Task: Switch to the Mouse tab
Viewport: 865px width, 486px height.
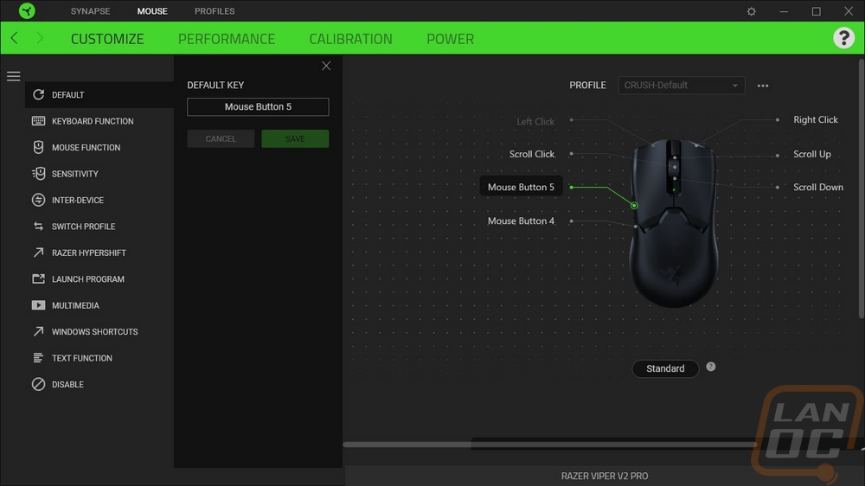Action: [152, 11]
